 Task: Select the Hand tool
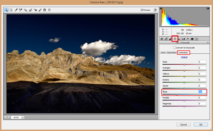pos(11,10)
